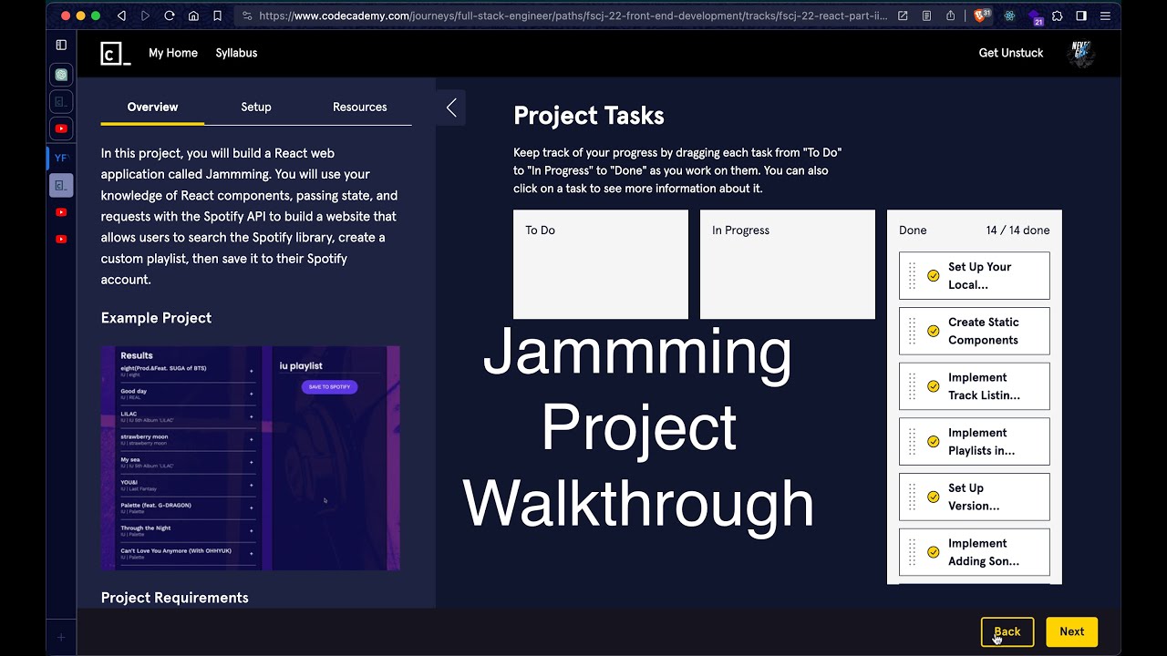Click drag handle of Set Up Version task
This screenshot has width=1167, height=656.
click(x=913, y=497)
